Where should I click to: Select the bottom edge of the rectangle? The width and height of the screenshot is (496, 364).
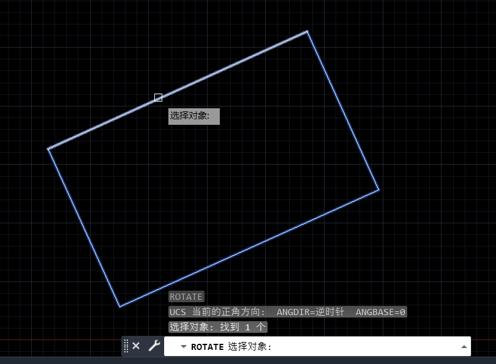pos(249,248)
